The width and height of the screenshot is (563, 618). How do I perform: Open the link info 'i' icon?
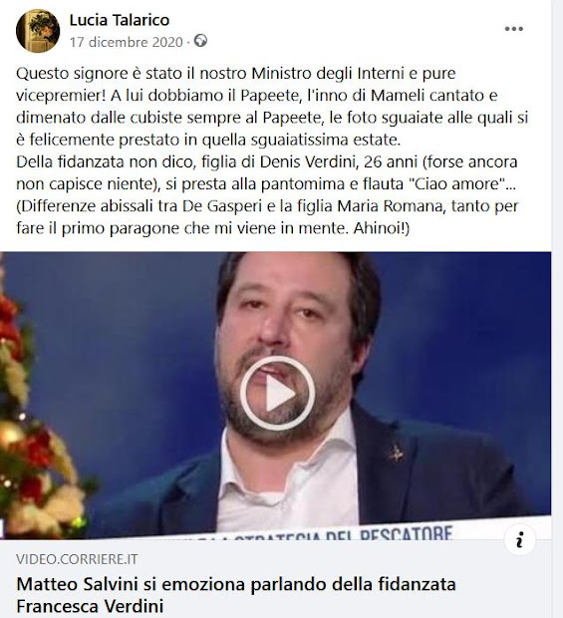[520, 539]
